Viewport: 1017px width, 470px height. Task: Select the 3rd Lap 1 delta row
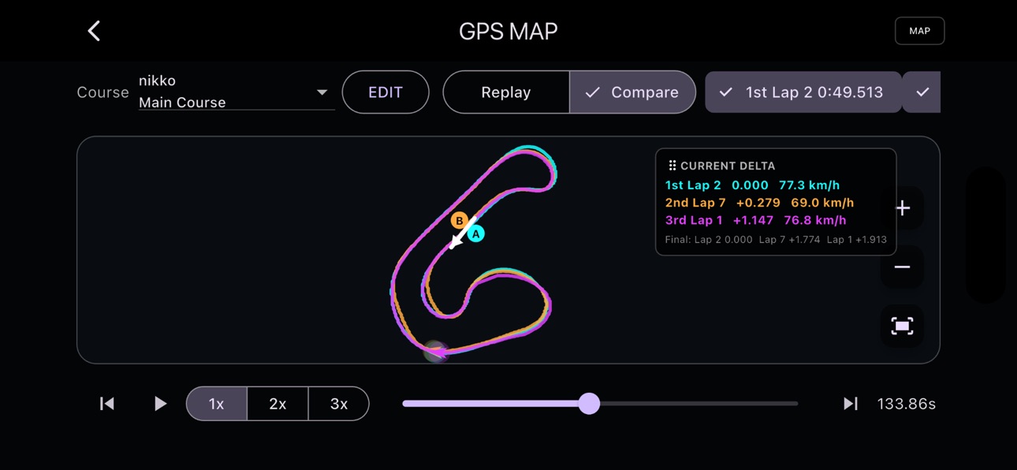point(755,220)
